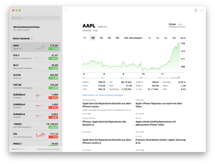
Task: Switch chart to 1M range
Action: [x=101, y=38]
